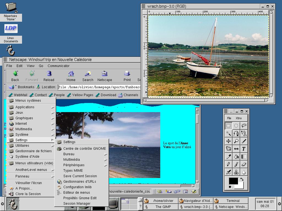282x211 pixels.
Task: Expand the Système submenu
Action: [31, 135]
